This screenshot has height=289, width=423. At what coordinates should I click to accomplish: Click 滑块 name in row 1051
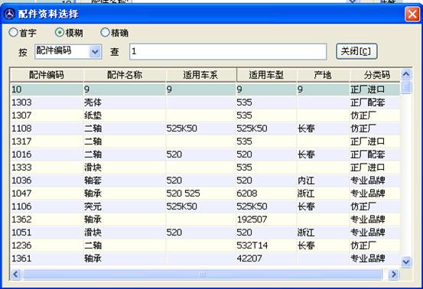[93, 232]
